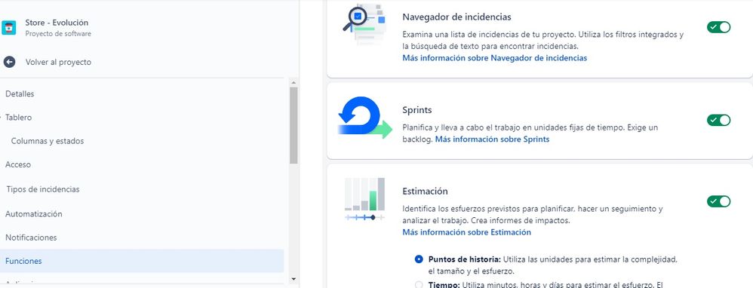Click the Store - Evolución project avatar icon

tap(8, 27)
